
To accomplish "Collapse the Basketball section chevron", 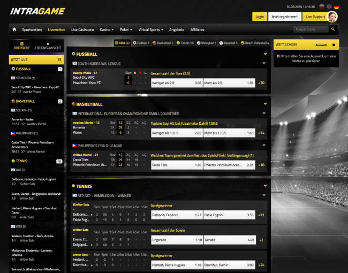I will (x=264, y=104).
